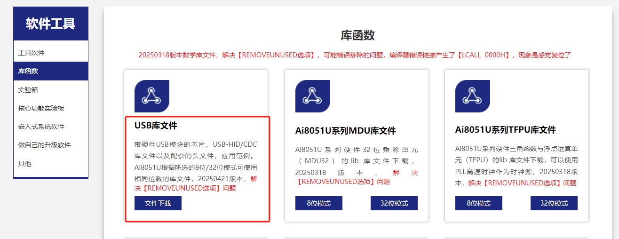Image resolution: width=619 pixels, height=239 pixels.
Task: Click the TFPU card description paragraph
Action: tap(516, 166)
